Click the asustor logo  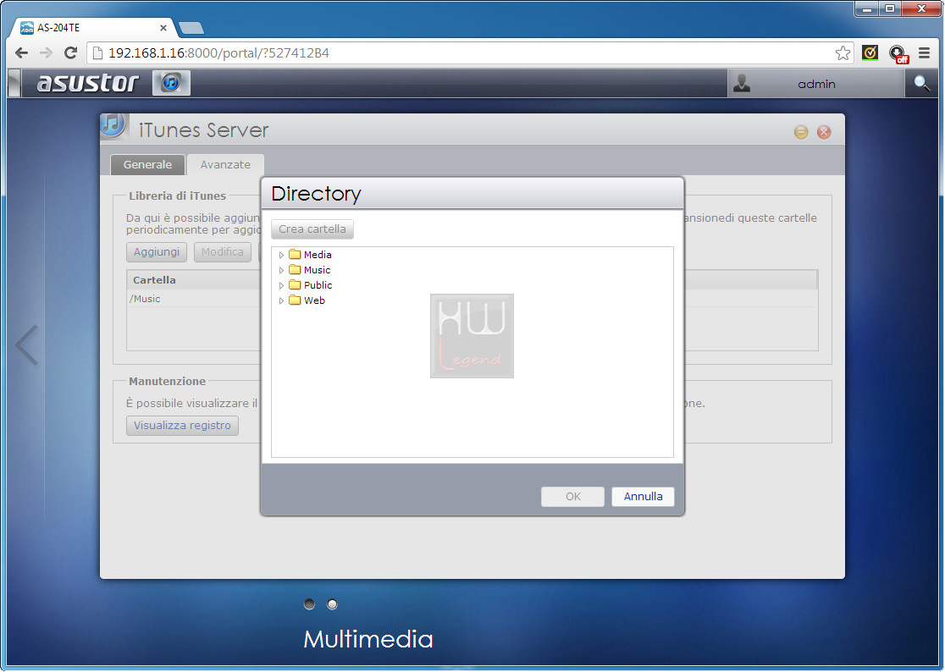[x=87, y=82]
